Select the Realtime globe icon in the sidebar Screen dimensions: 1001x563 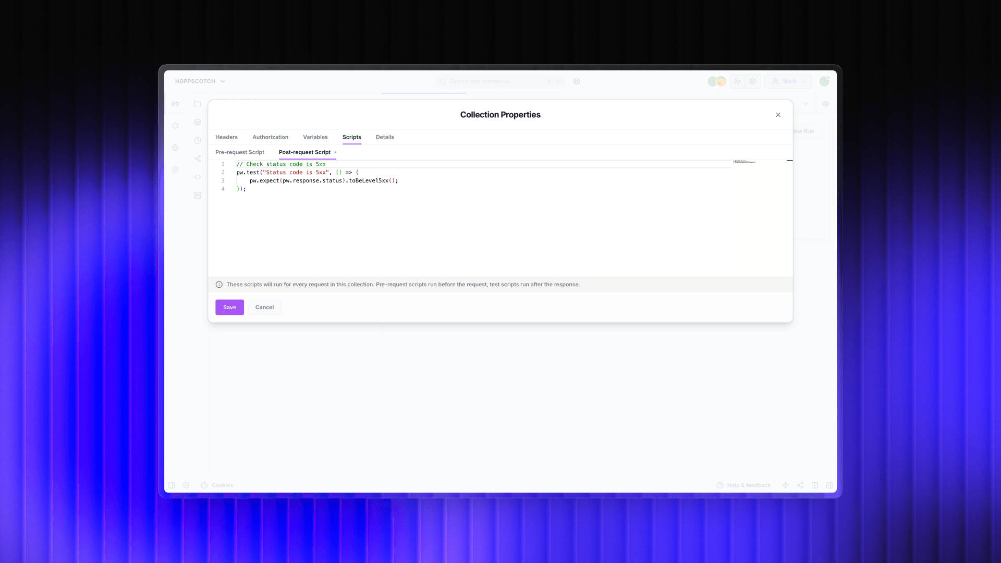click(175, 148)
